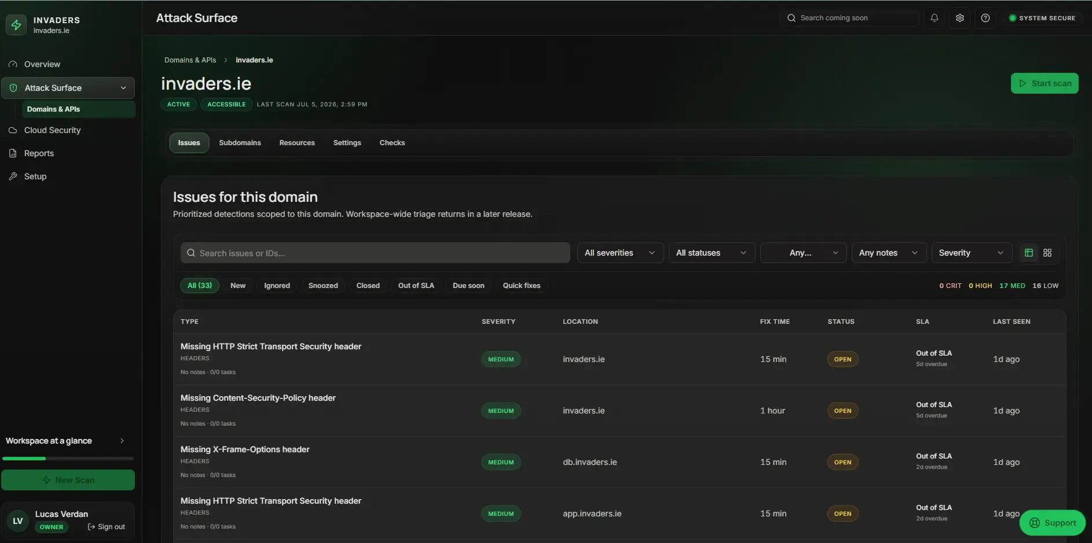The width and height of the screenshot is (1092, 543).
Task: Click the Overview gauge icon
Action: click(13, 64)
